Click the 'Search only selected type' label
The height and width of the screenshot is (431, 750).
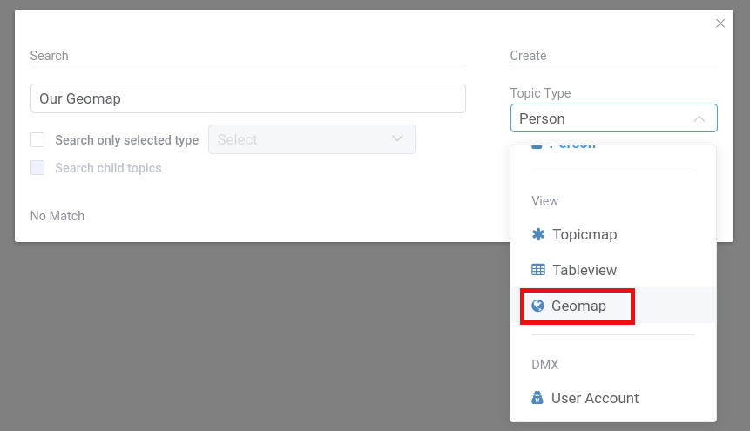point(126,140)
